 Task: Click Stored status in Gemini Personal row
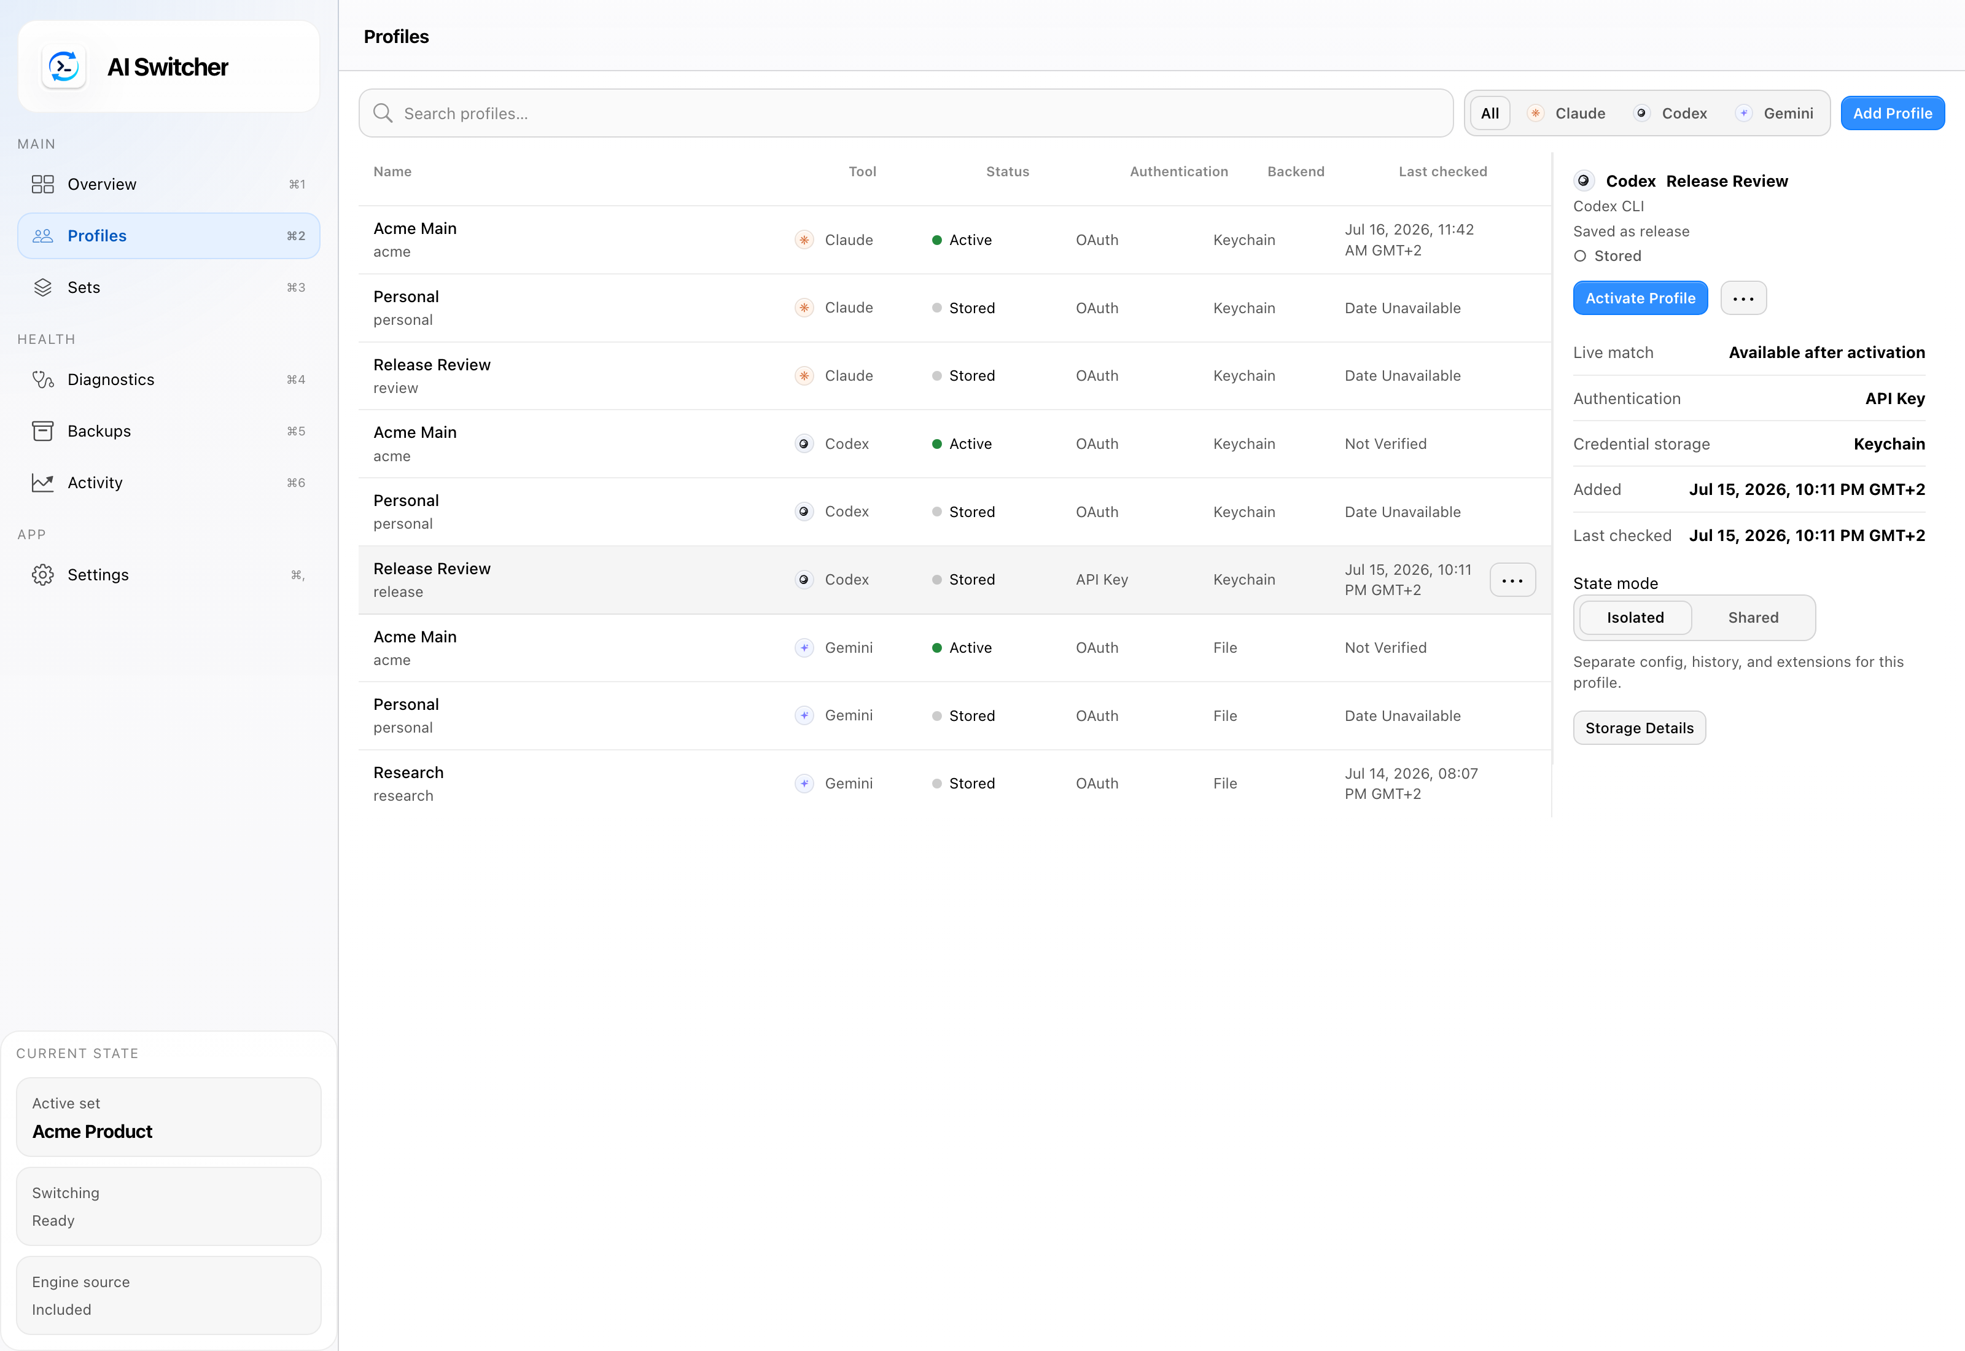point(963,715)
